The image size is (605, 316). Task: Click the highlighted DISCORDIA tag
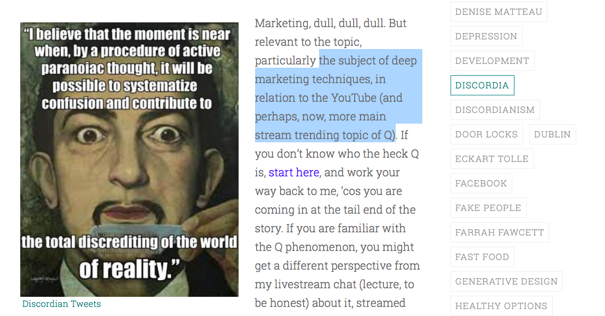click(x=482, y=85)
